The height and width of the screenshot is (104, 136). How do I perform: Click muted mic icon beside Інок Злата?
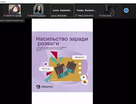click(x=100, y=15)
